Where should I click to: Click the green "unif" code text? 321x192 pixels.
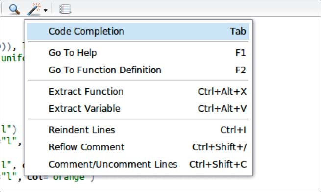click(12, 58)
